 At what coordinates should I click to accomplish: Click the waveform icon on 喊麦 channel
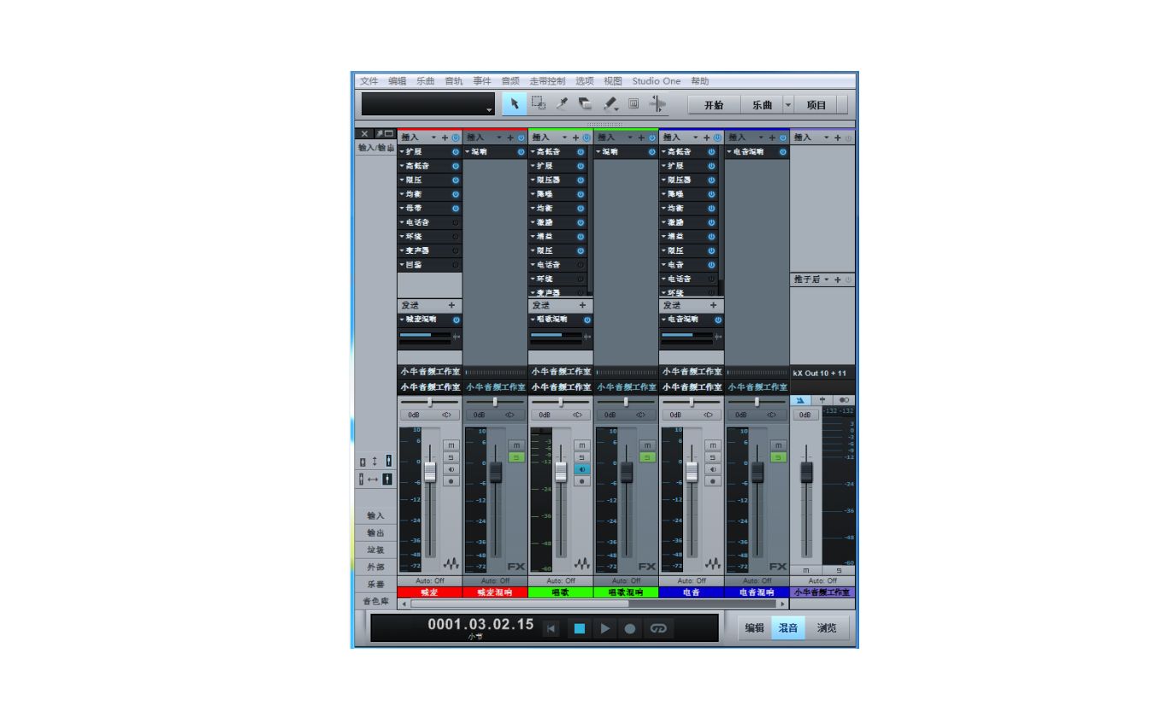click(x=451, y=564)
